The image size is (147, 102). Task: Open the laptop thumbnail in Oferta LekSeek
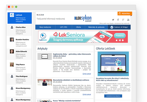pos(113,64)
